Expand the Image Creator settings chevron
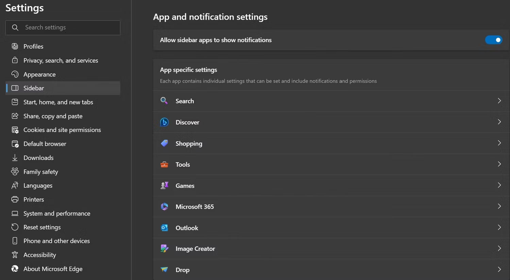The image size is (510, 280). (499, 248)
